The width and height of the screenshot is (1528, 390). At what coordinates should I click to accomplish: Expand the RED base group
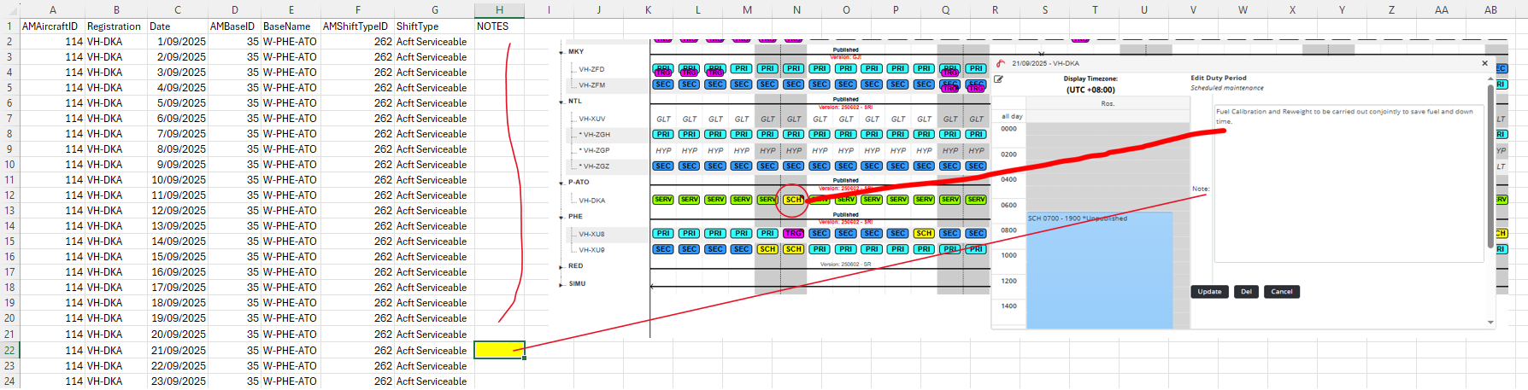click(x=561, y=266)
